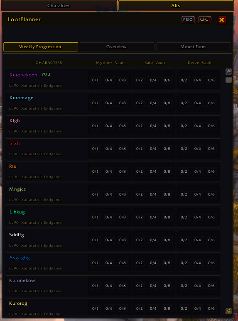Click Kuronekodh's Raid 0/6 vault slot
The image size is (238, 321).
pyautogui.click(x=167, y=80)
